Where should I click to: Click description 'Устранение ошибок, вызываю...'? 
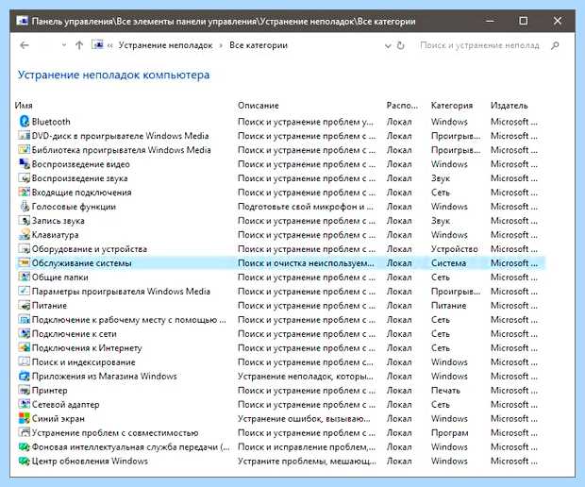pyautogui.click(x=304, y=419)
